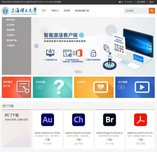Screen dimensions: 157x152
Task: Click 下载 button under Adobe Character Animator
Action: click(x=79, y=140)
